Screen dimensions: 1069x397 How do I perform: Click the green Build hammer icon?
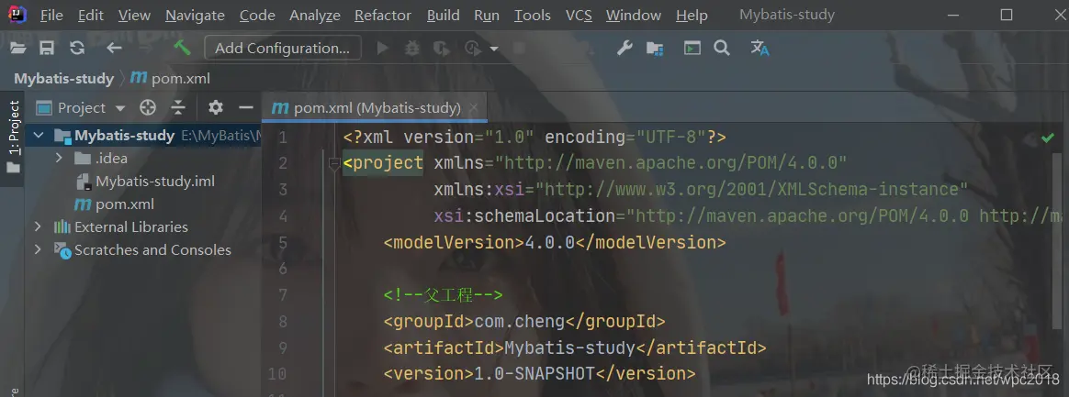coord(182,47)
